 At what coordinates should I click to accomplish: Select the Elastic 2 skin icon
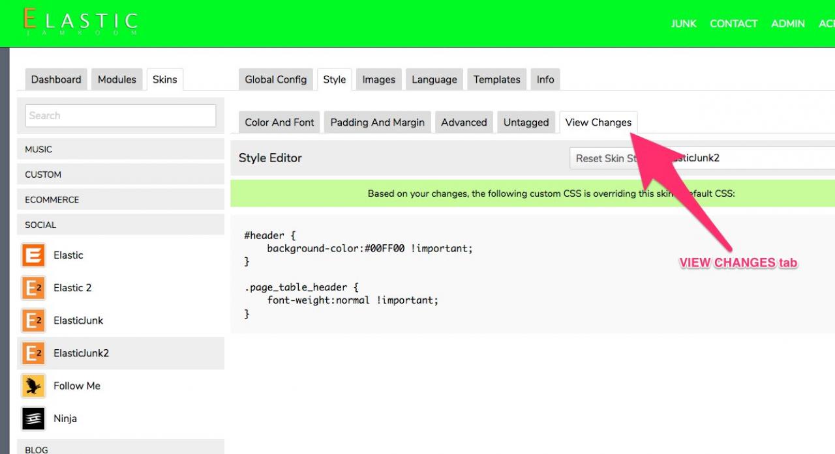point(33,288)
